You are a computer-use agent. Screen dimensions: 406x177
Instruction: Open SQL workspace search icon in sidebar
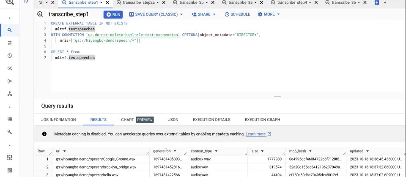coord(10,30)
